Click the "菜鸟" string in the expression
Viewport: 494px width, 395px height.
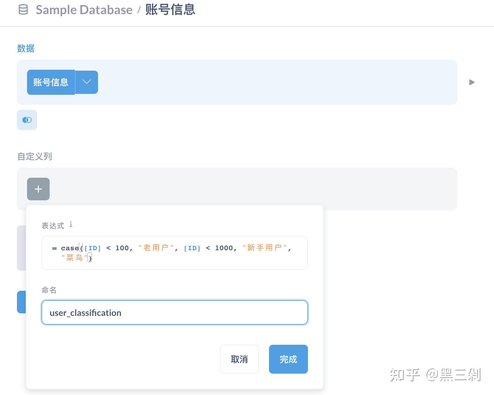coord(74,258)
